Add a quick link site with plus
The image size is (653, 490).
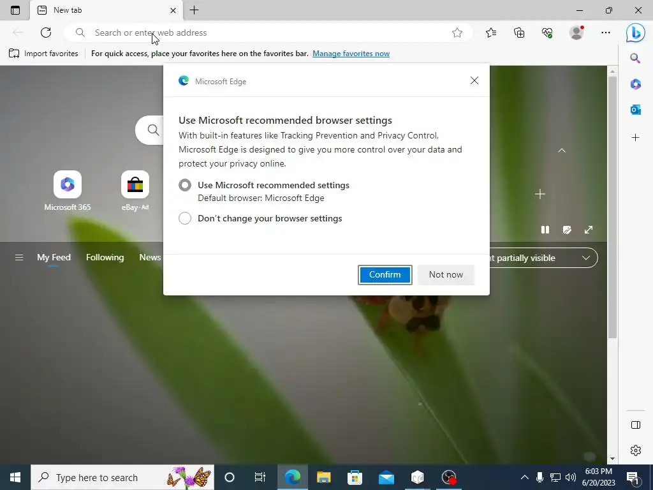[x=539, y=194]
